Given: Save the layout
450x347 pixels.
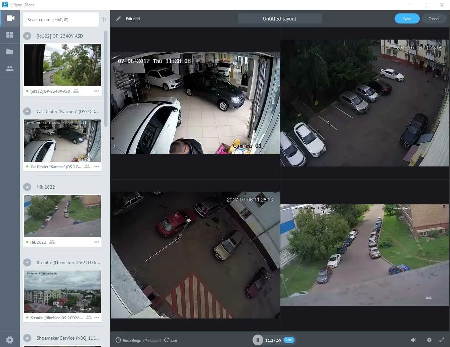Looking at the screenshot, I should point(407,19).
